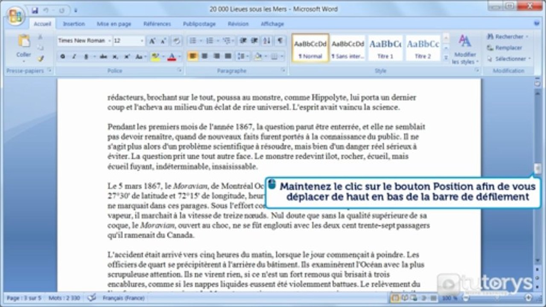Screen dimensions: 546x307
Task: Toggle show paragraph marks (¶)
Action: 280,41
